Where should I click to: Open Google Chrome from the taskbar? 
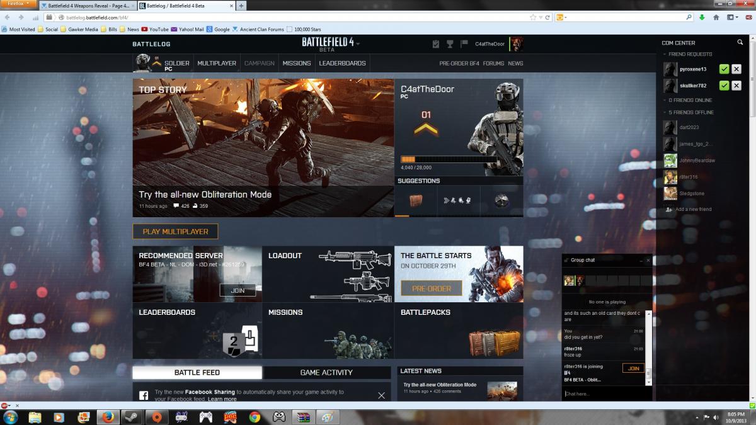click(255, 417)
